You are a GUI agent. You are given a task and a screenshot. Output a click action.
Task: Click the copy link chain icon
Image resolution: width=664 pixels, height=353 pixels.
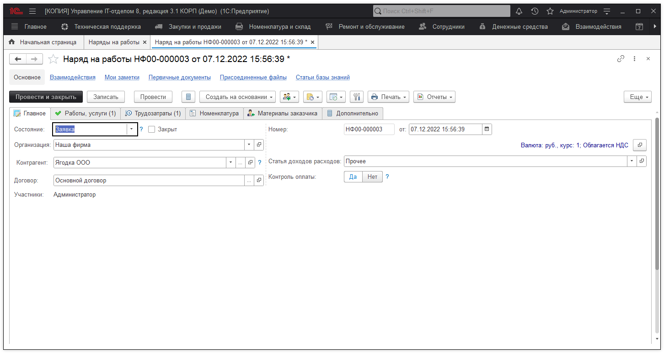[621, 59]
